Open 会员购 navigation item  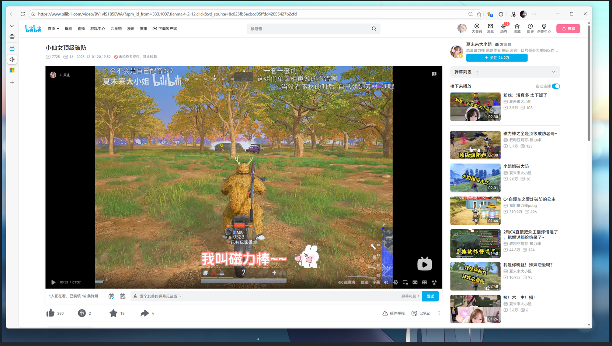[116, 29]
